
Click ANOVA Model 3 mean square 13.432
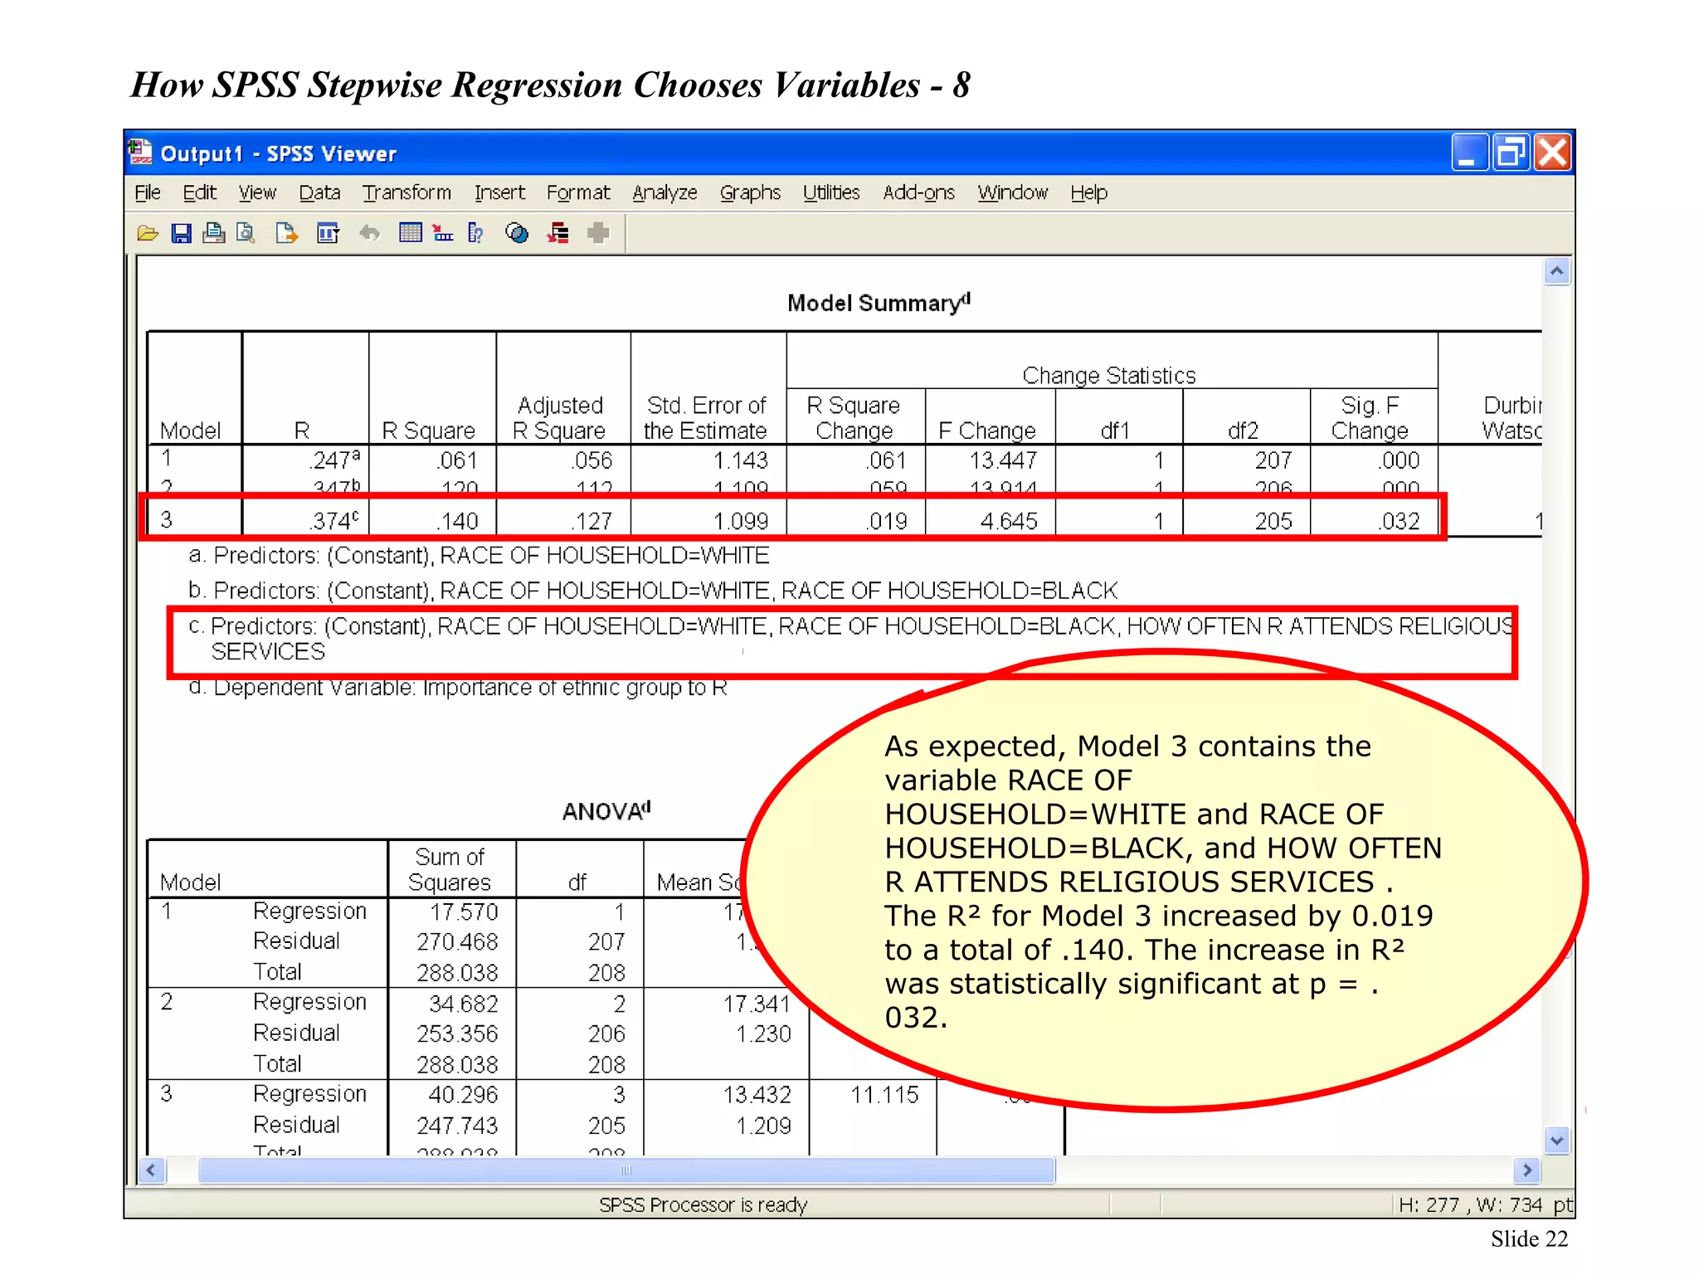coord(757,1095)
